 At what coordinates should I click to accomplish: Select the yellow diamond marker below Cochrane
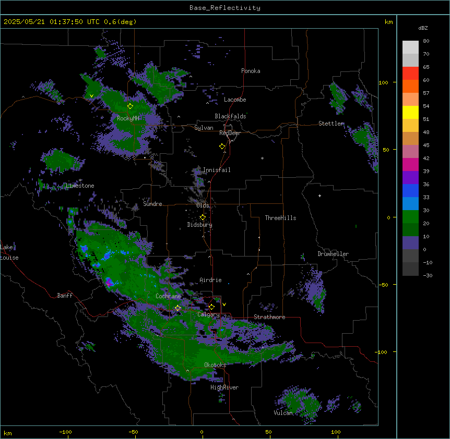(x=177, y=308)
